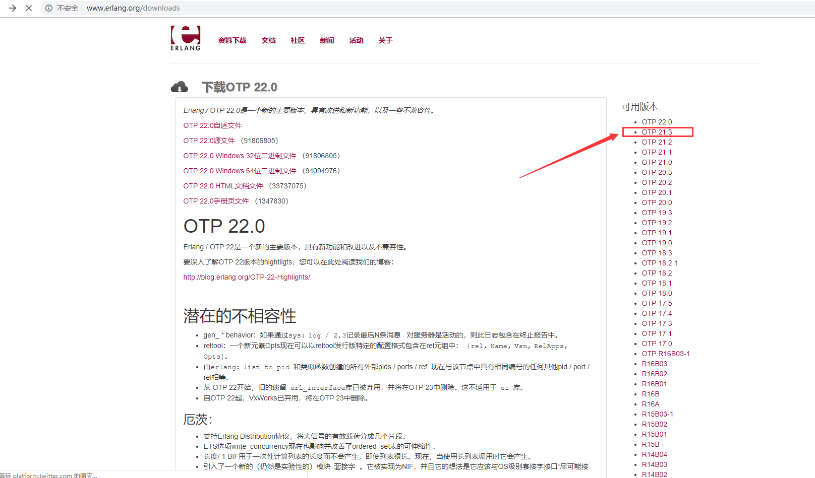Open the 文档 menu item
The height and width of the screenshot is (478, 815).
tap(268, 40)
